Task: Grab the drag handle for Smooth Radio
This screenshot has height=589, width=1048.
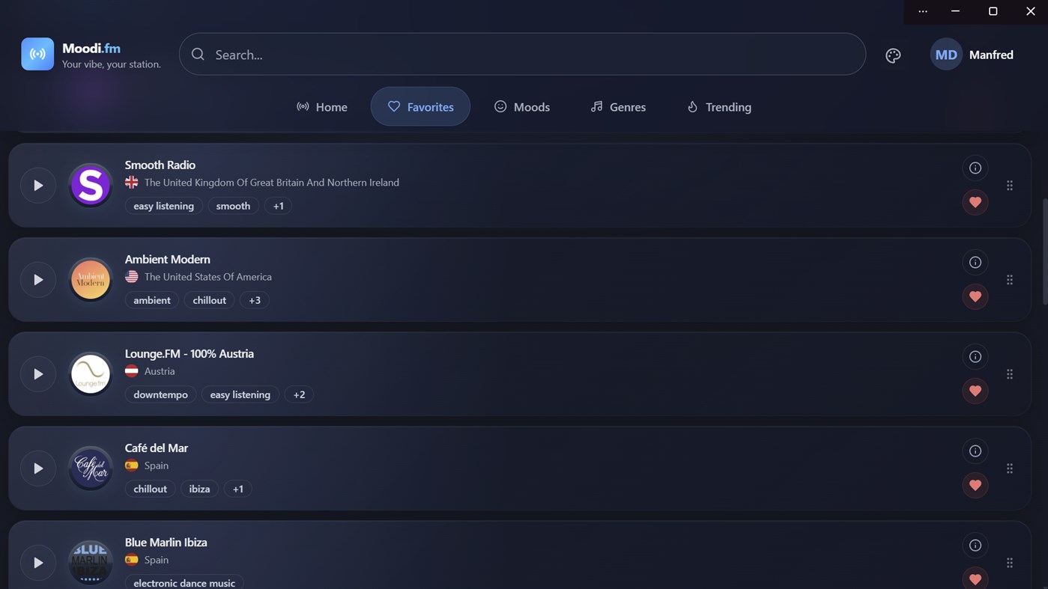Action: coord(1010,186)
